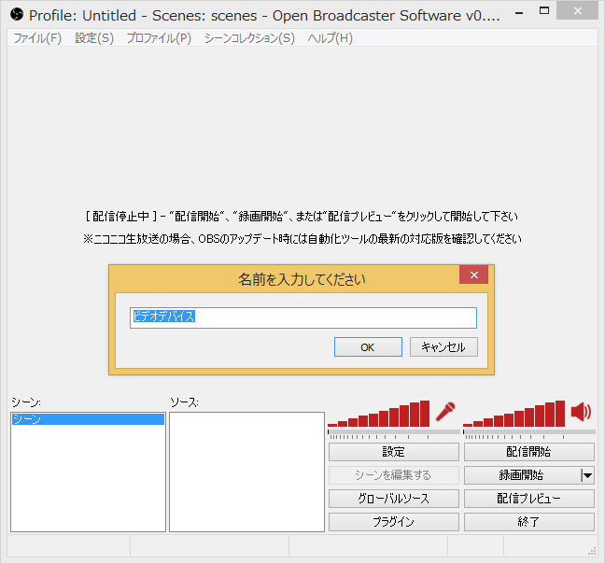This screenshot has width=605, height=564.
Task: Open the ヘルプ(H) menu
Action: point(330,38)
